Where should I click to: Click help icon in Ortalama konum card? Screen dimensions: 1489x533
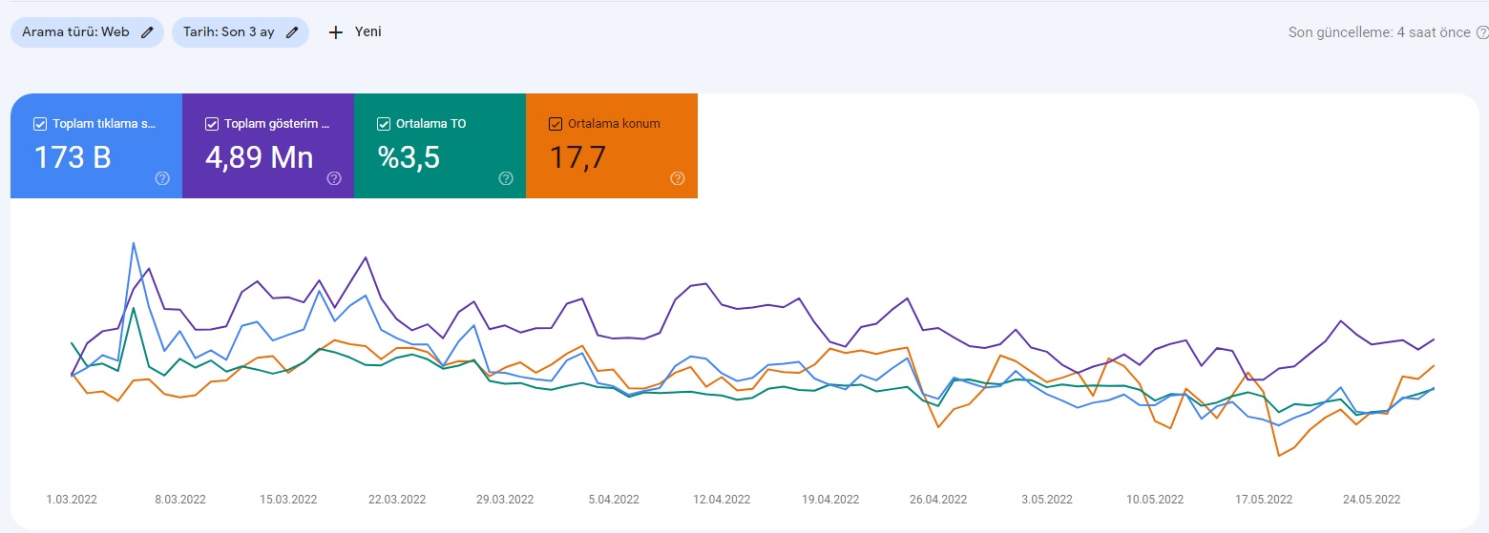(x=678, y=178)
